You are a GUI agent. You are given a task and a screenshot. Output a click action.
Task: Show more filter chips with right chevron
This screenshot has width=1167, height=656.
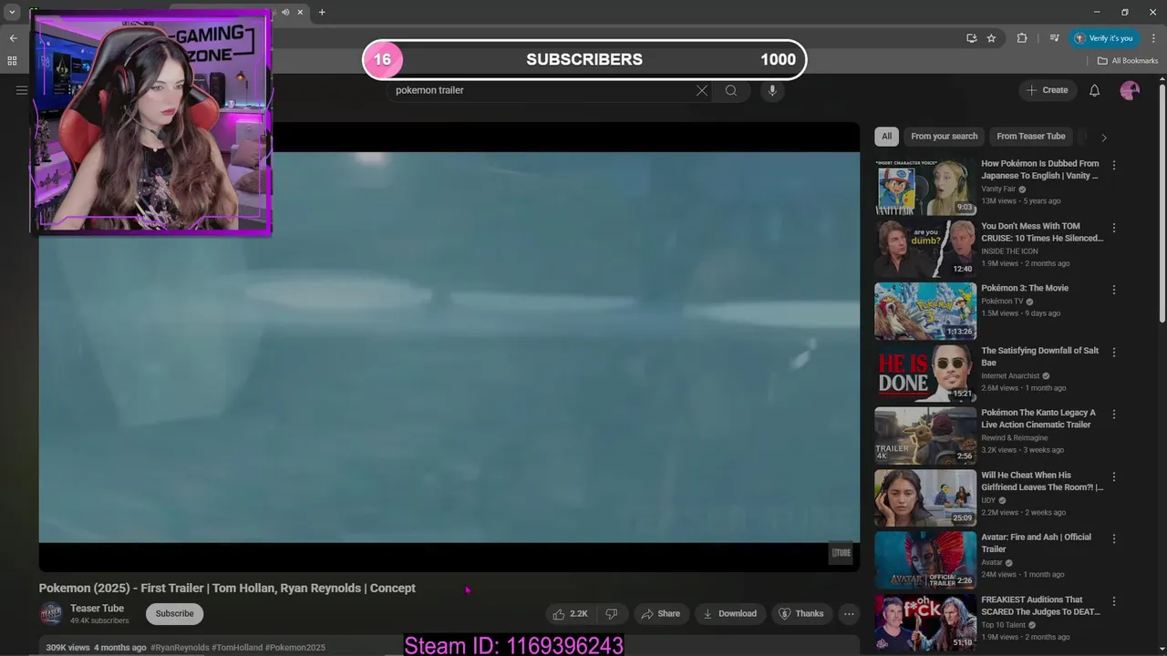(x=1104, y=138)
